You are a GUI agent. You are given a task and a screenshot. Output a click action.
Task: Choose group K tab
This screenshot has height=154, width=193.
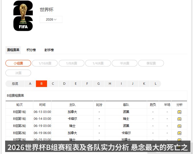click(144, 84)
